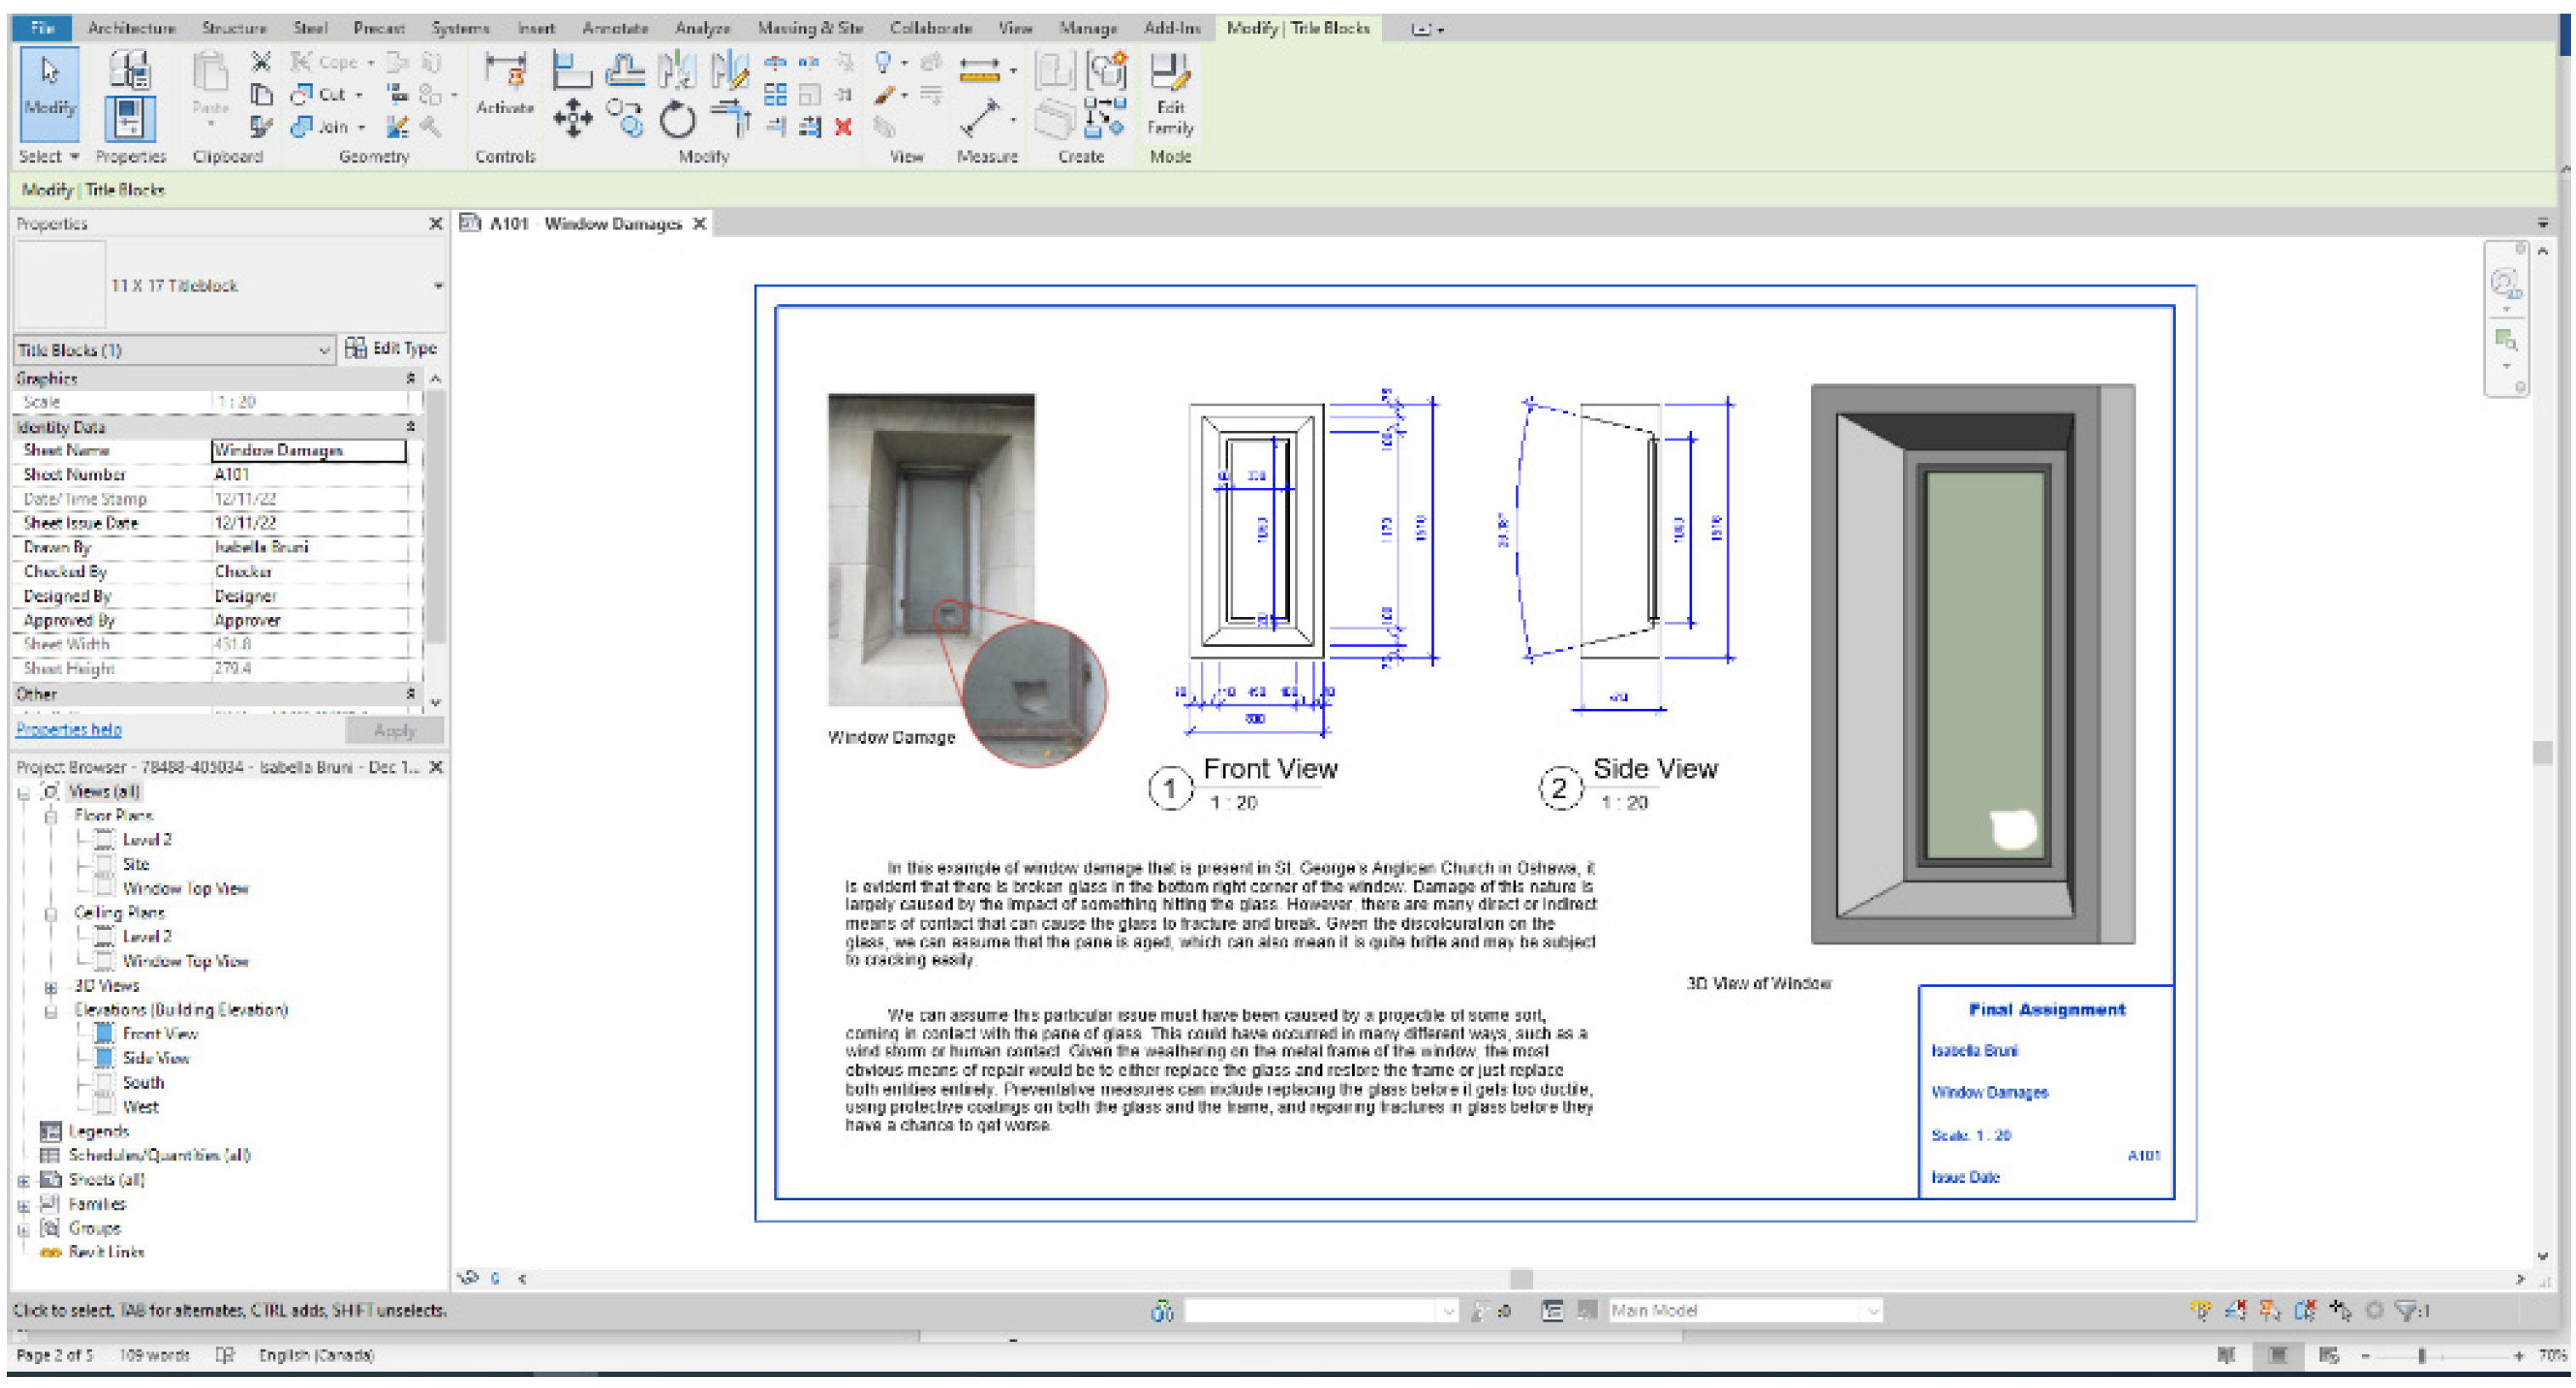Switch to the Collaborate ribbon tab
2576x1388 pixels.
tap(929, 28)
